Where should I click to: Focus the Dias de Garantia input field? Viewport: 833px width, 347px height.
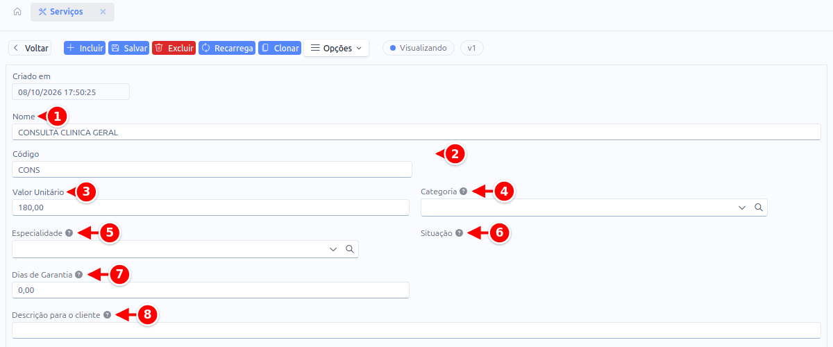[210, 290]
